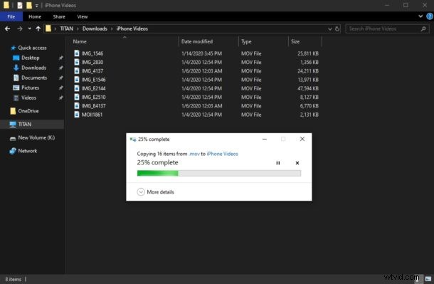Open the recent locations dropdown arrow
This screenshot has width=434, height=284.
point(29,28)
